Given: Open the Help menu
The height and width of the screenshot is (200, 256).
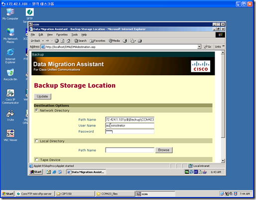Looking at the screenshot, I should tap(84, 34).
